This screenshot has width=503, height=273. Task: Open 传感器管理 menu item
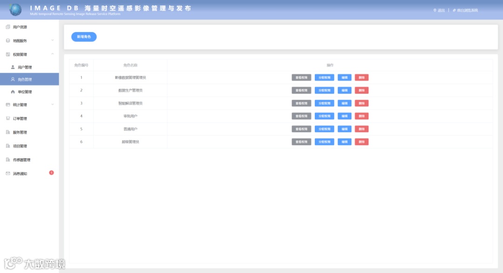click(x=29, y=160)
